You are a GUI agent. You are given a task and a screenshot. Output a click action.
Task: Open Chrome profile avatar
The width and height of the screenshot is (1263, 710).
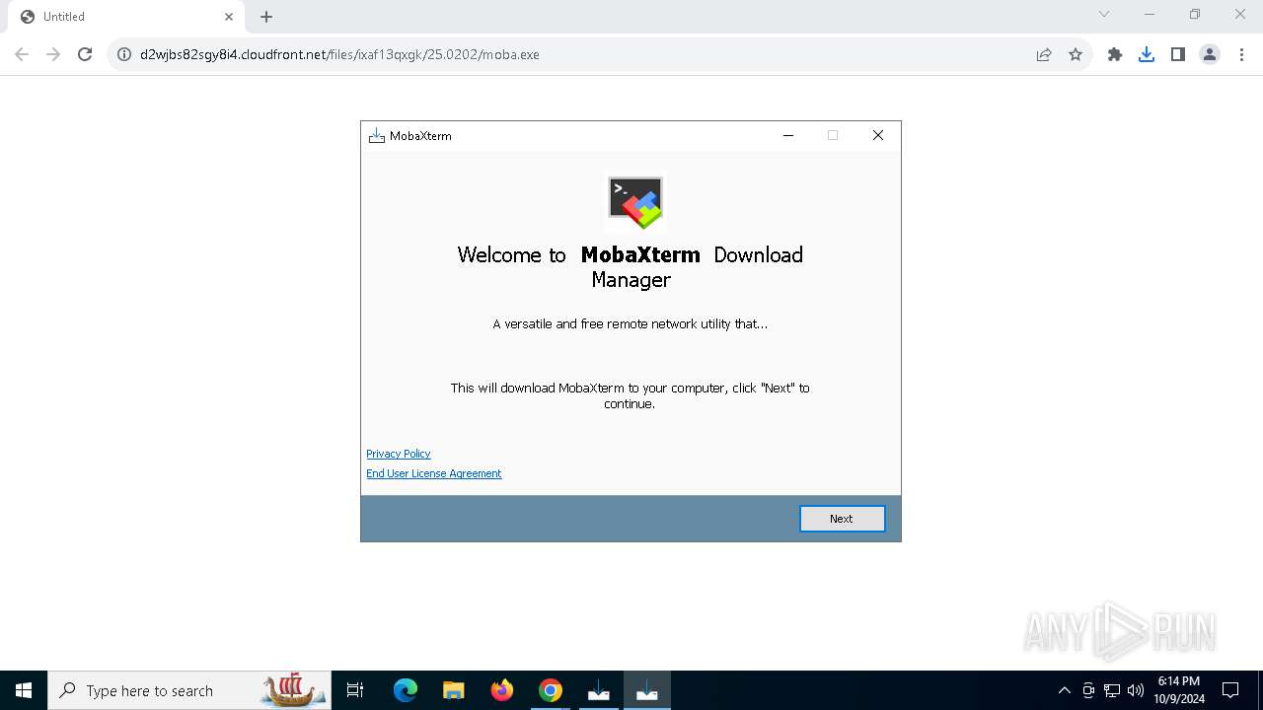point(1210,54)
